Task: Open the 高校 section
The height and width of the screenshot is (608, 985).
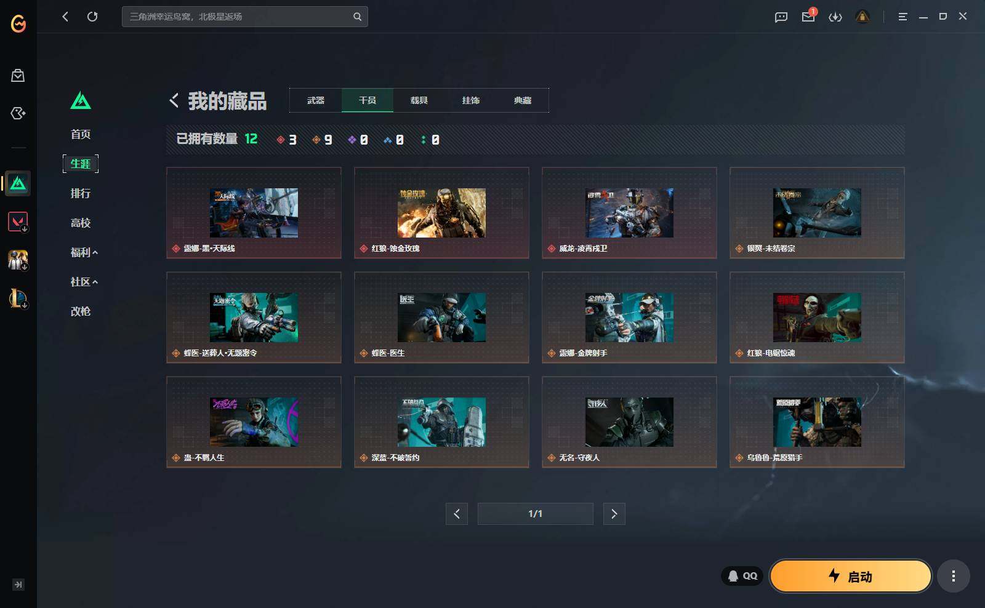Action: point(81,223)
